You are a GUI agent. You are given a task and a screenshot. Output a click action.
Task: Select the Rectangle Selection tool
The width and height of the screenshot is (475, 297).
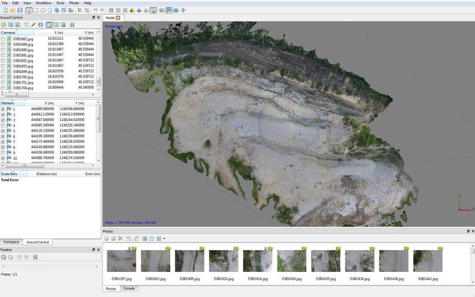tap(36, 10)
